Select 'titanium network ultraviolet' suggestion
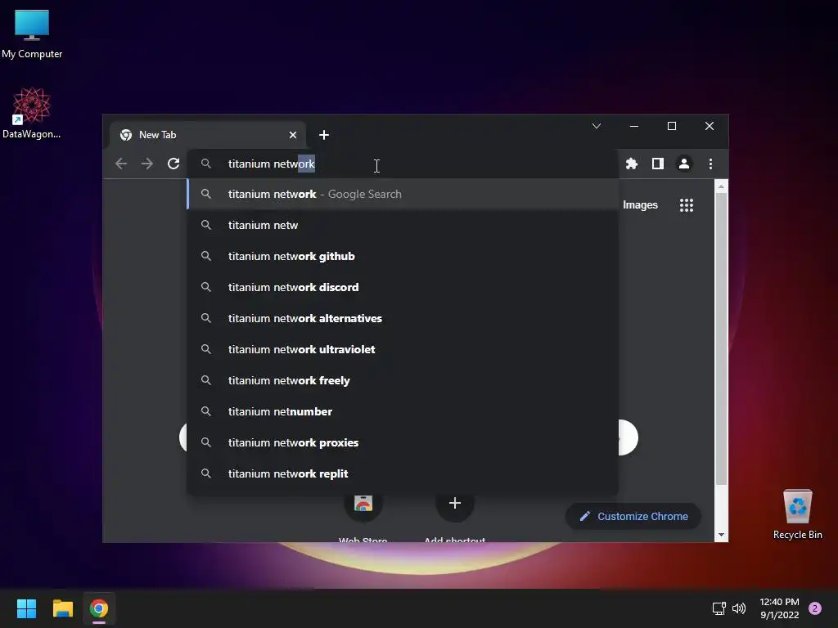Image resolution: width=838 pixels, height=628 pixels. [403, 349]
